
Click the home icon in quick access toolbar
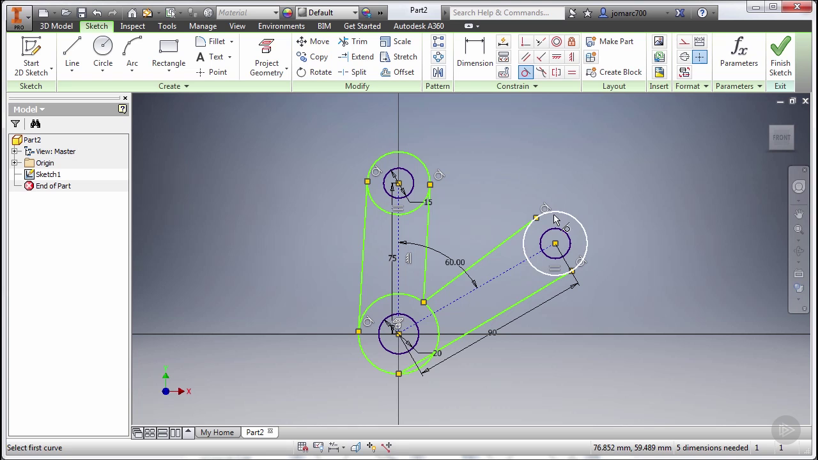point(132,12)
